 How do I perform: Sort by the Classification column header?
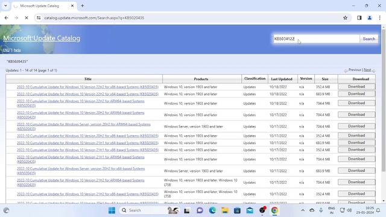(x=255, y=78)
